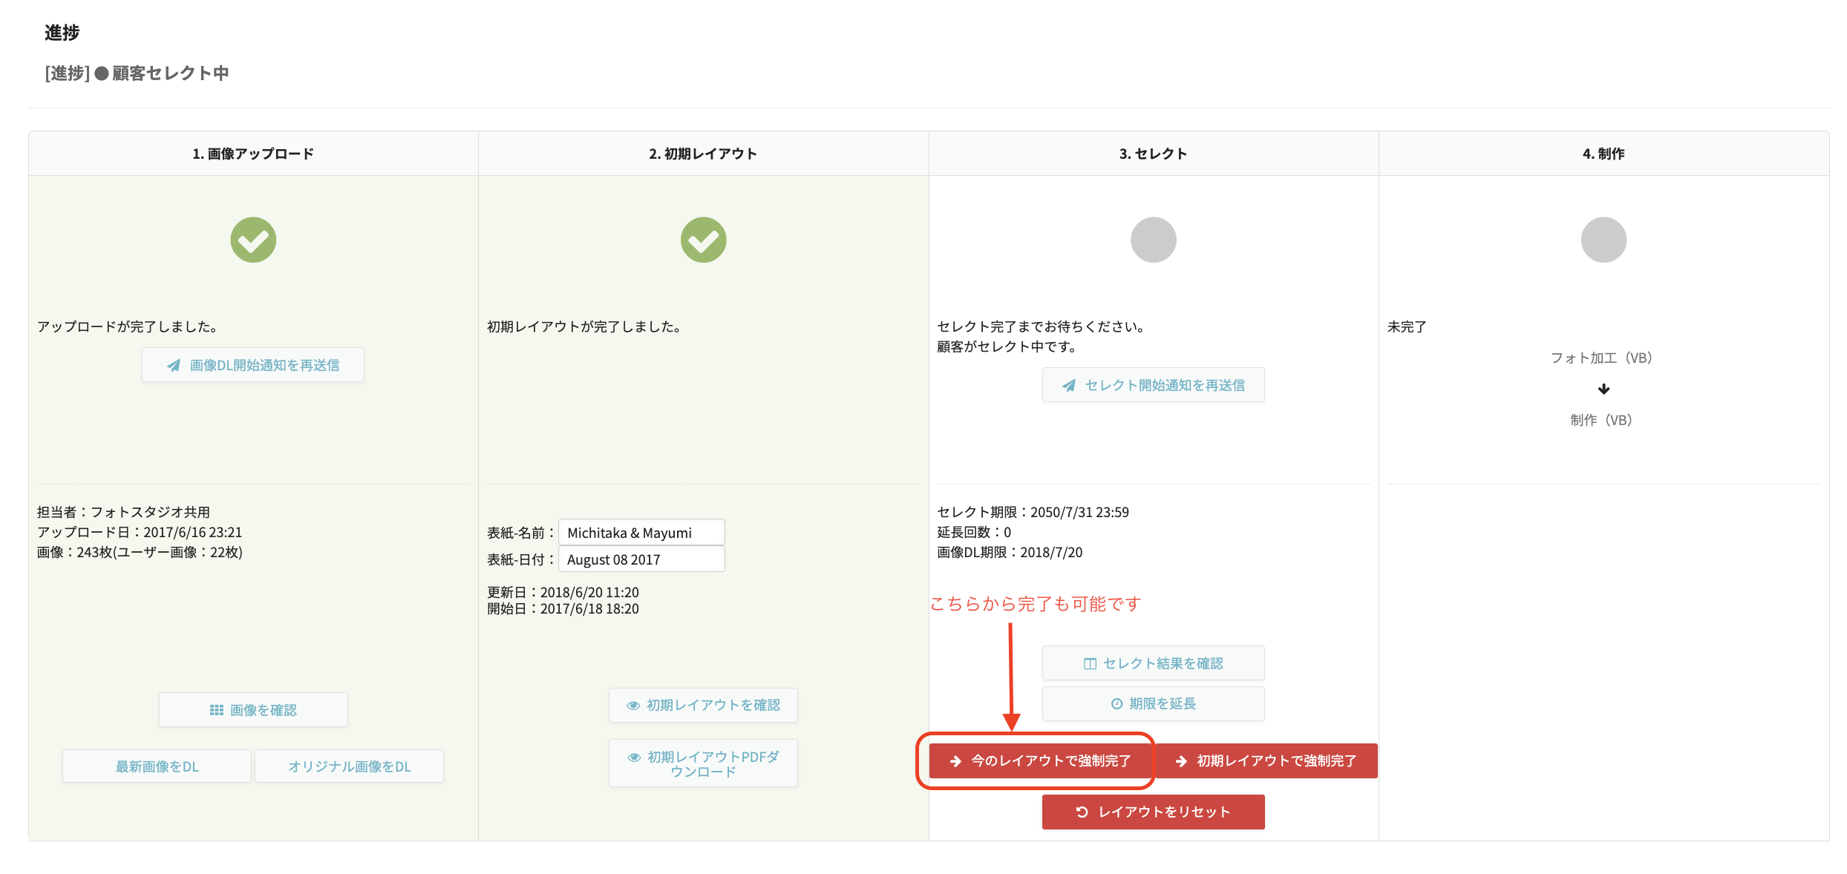The width and height of the screenshot is (1847, 874).
Task: Click paper plane icon on セレクト開始通知を再送信
Action: point(1069,385)
